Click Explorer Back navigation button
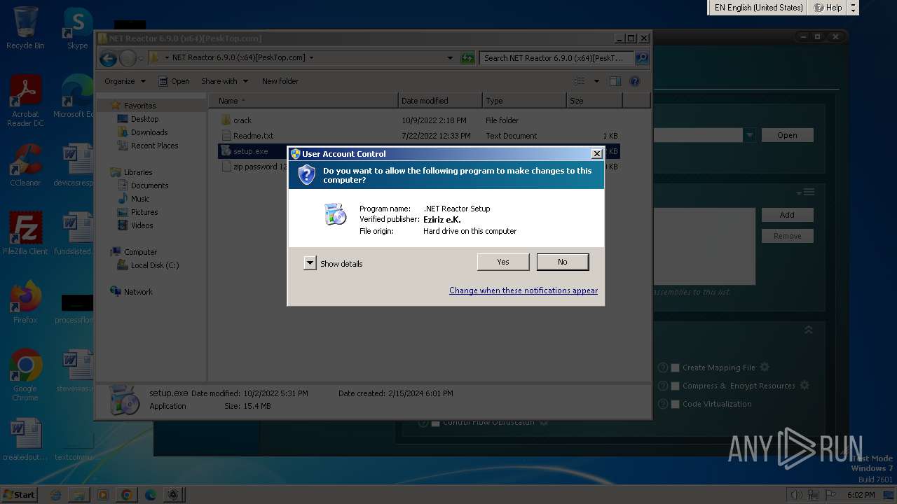Viewport: 897px width, 504px height. pos(108,59)
